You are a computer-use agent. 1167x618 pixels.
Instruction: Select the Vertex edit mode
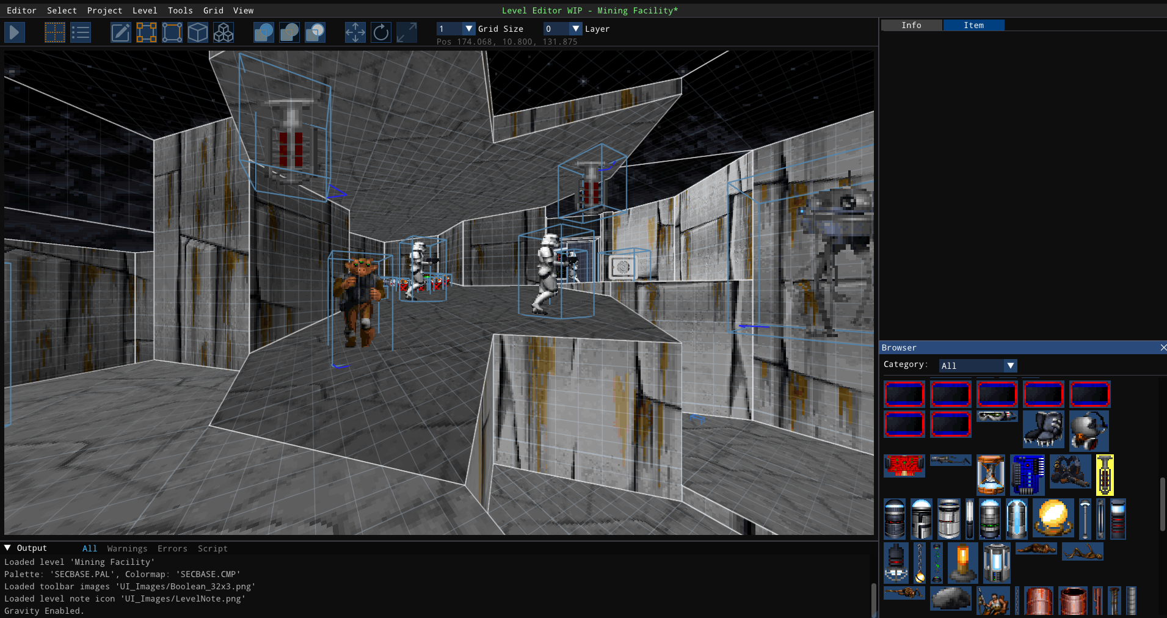tap(147, 32)
